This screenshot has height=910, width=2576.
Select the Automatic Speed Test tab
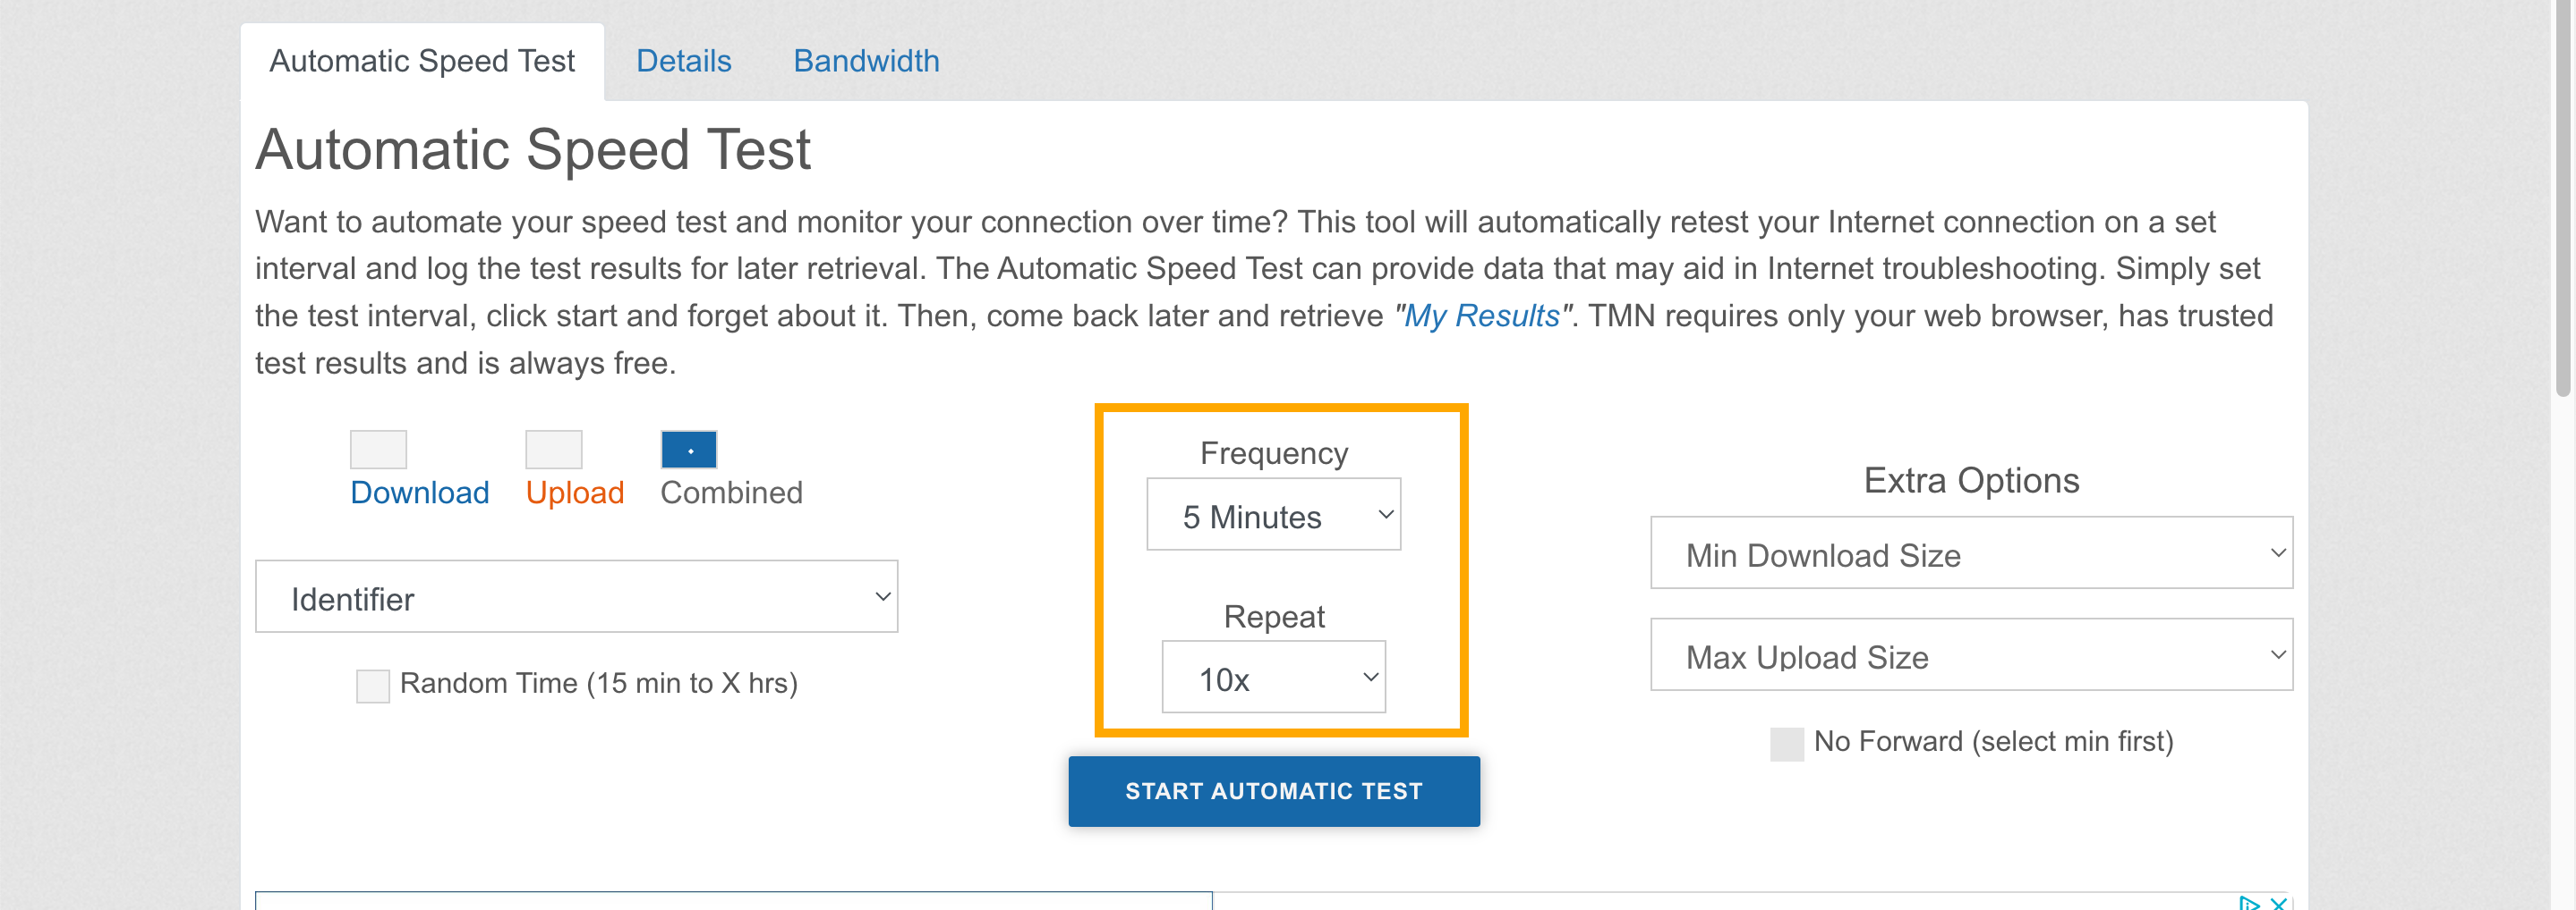[422, 61]
